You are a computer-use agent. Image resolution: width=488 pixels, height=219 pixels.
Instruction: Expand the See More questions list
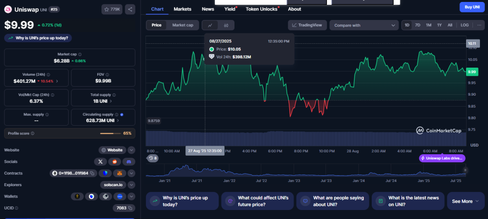[x=465, y=201]
